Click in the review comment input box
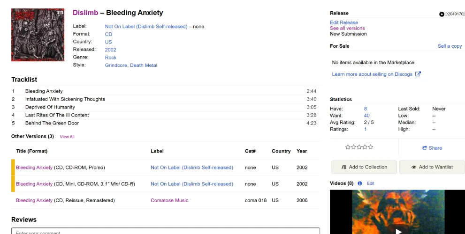 pyautogui.click(x=166, y=231)
